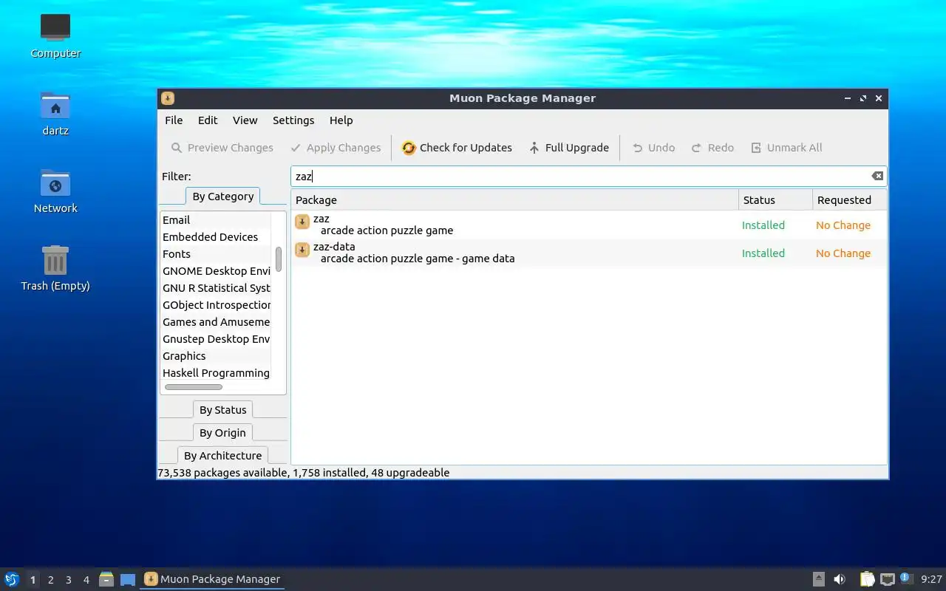Open the View menu
946x591 pixels.
point(245,120)
